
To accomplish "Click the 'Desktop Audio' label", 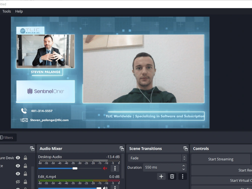I will pos(50,157).
